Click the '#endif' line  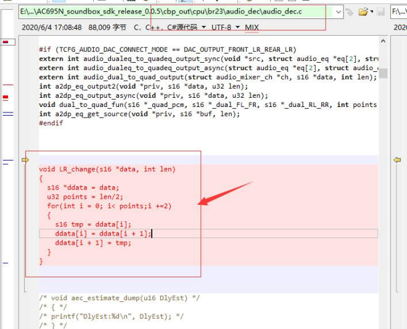[x=51, y=123]
